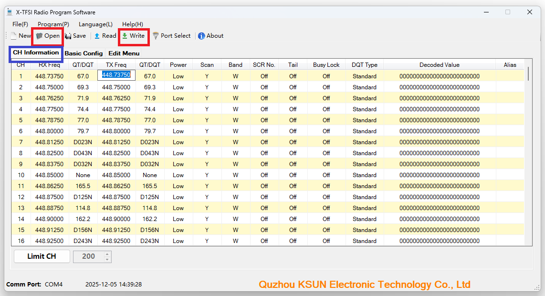
Task: Click the New file icon
Action: tap(14, 36)
